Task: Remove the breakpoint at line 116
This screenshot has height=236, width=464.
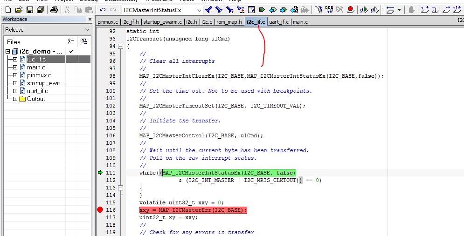Action: (x=100, y=210)
